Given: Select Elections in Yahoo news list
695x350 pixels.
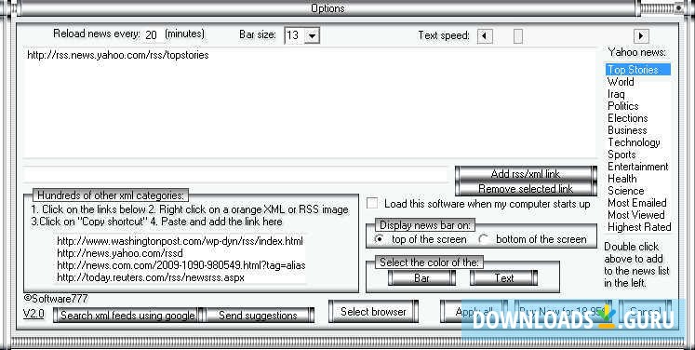Looking at the screenshot, I should pyautogui.click(x=637, y=118).
